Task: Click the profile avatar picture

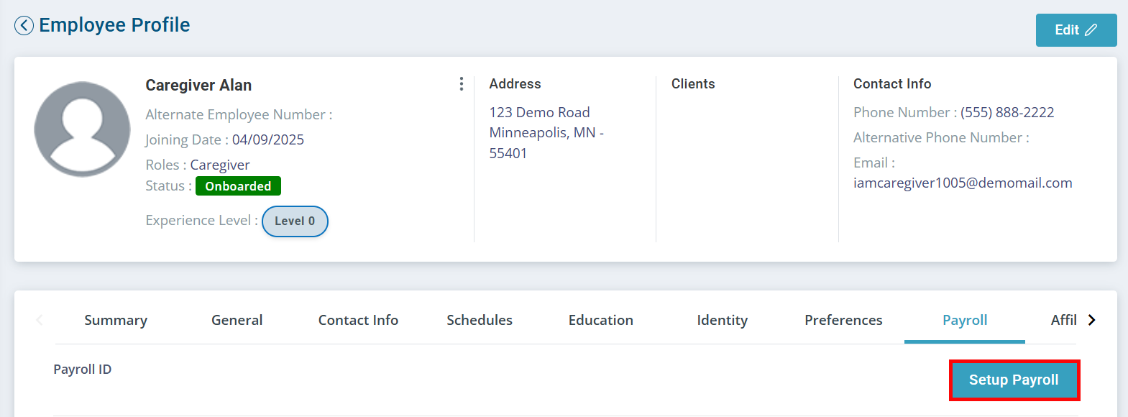Action: 82,129
